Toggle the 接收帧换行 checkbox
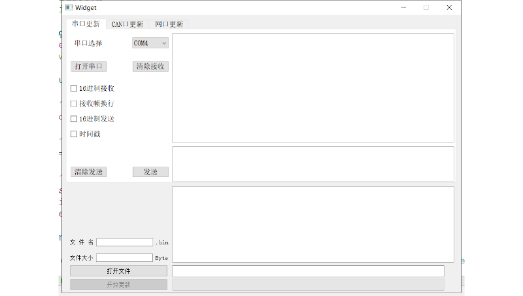The height and width of the screenshot is (296, 523). [92, 104]
